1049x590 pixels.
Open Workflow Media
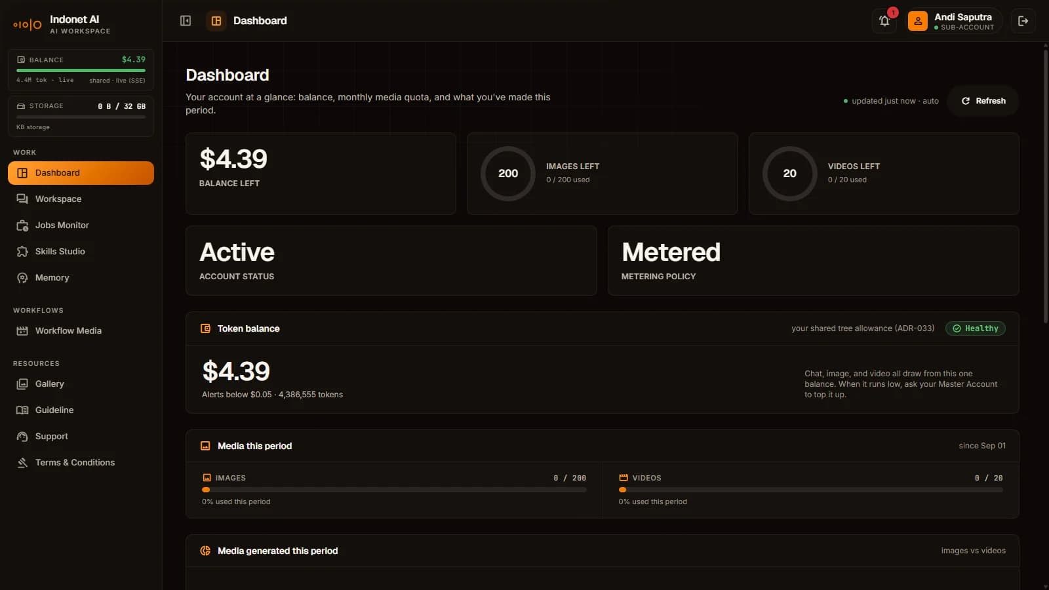tap(81, 331)
